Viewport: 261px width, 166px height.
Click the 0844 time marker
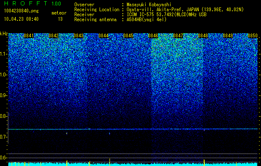(103, 36)
